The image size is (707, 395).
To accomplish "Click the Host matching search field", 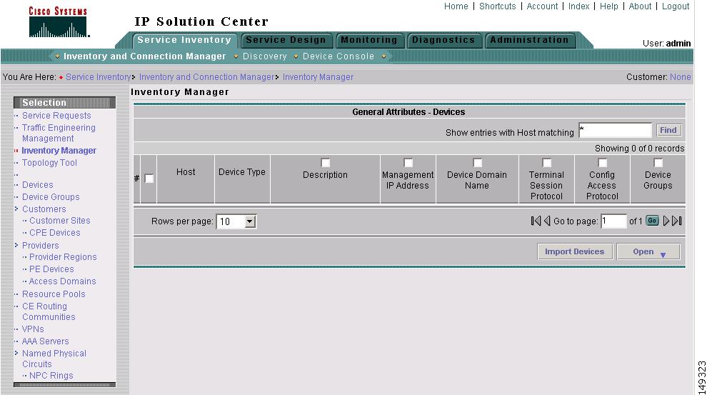I will [x=616, y=130].
